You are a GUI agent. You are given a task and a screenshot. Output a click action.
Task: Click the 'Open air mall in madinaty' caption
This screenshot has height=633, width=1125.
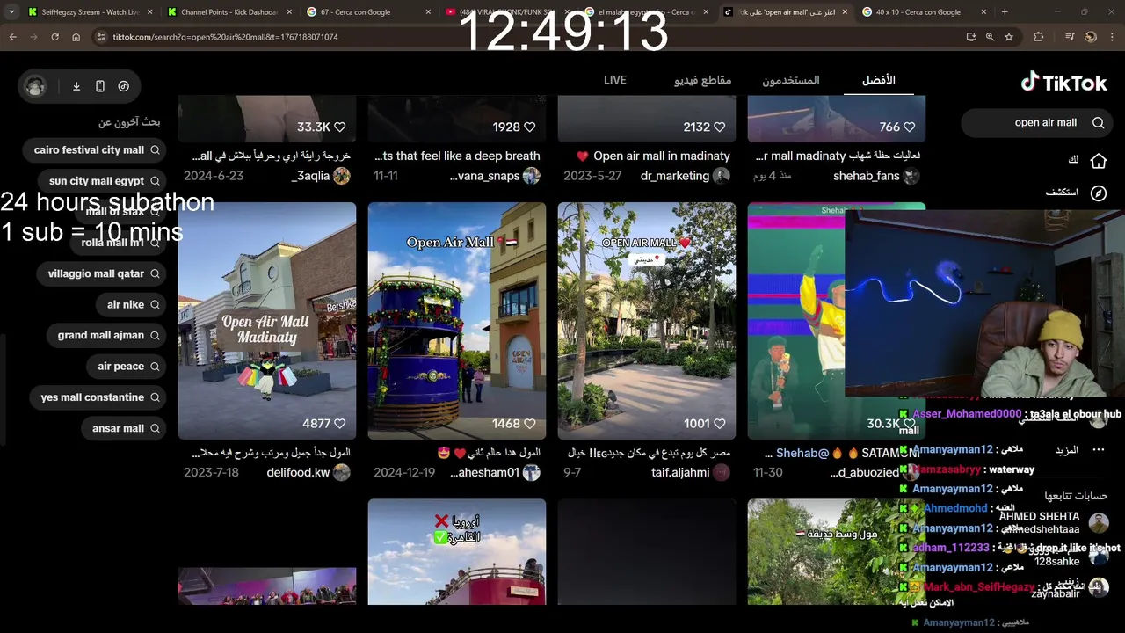click(x=662, y=156)
